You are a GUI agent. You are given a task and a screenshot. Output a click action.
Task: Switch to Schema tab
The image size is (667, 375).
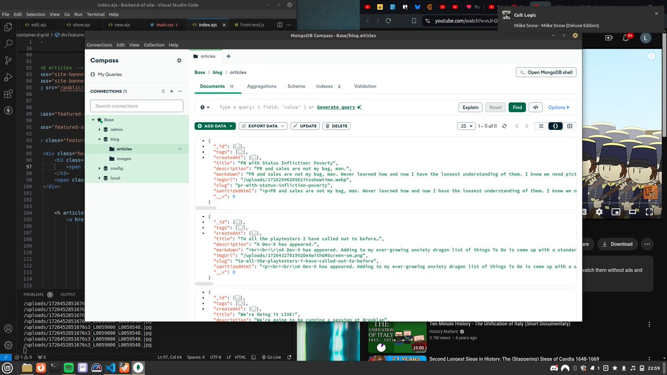pyautogui.click(x=296, y=86)
